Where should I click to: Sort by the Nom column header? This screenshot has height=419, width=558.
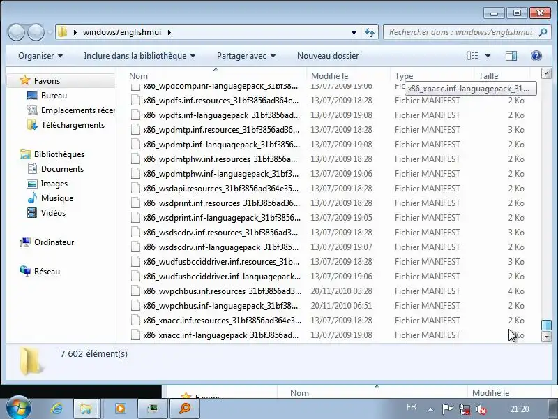click(x=215, y=76)
